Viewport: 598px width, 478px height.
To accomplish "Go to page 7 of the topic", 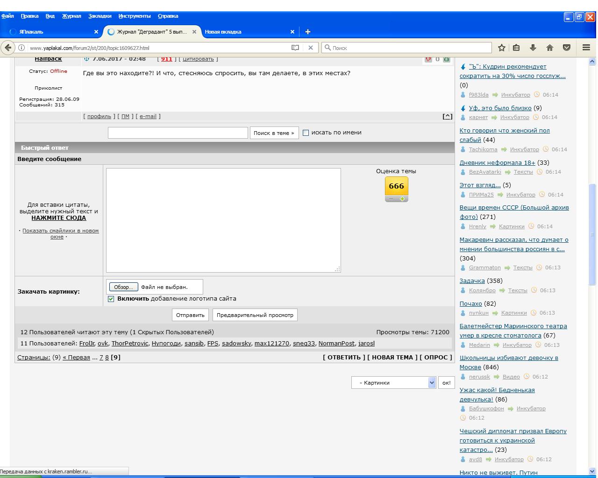I will pyautogui.click(x=101, y=358).
